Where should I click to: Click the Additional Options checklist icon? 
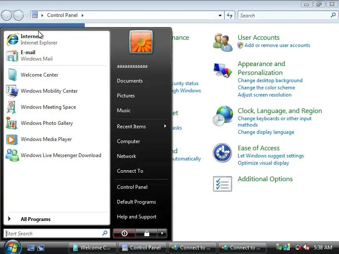click(222, 184)
